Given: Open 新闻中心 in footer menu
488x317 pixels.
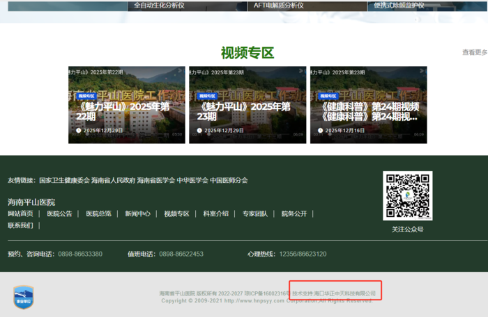Looking at the screenshot, I should point(137,213).
